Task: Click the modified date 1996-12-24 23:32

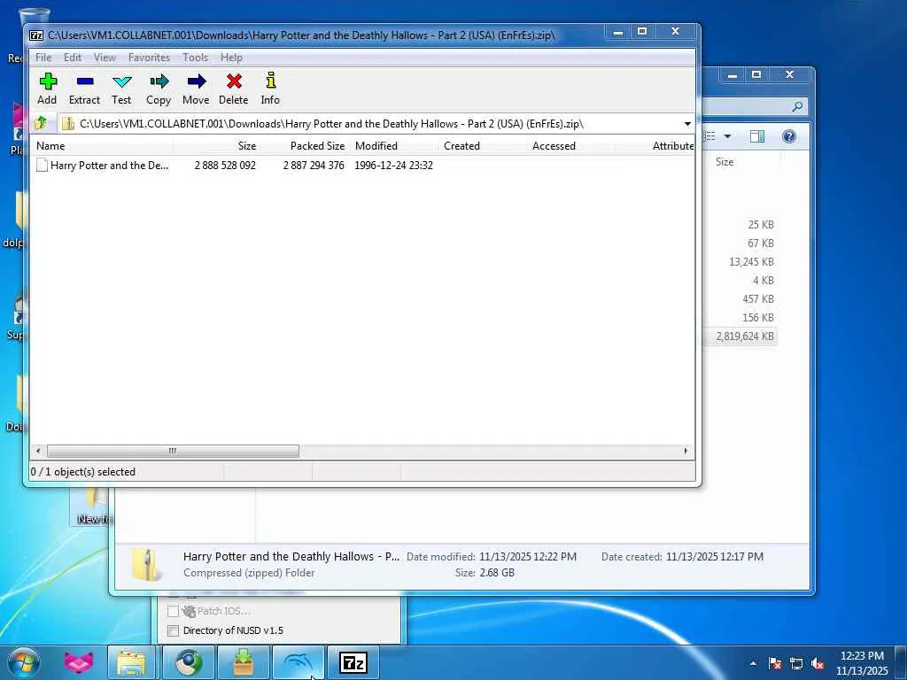Action: (x=393, y=166)
